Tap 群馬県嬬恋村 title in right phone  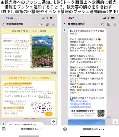78,24
